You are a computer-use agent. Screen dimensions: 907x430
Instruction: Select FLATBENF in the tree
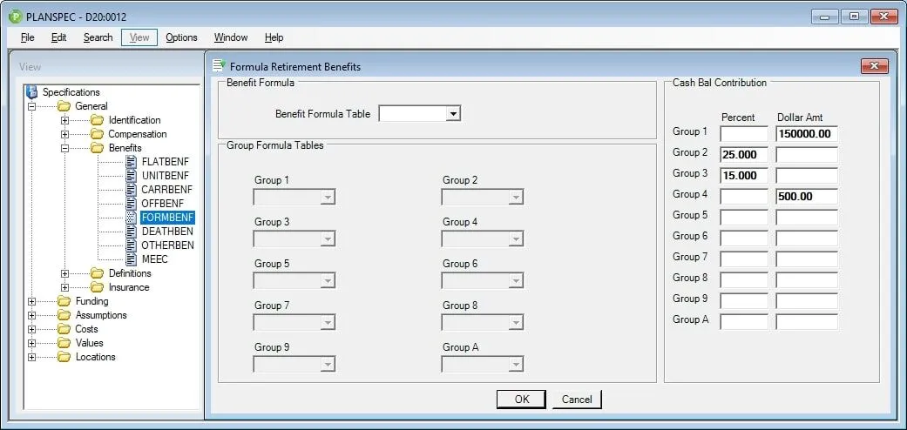pyautogui.click(x=165, y=162)
